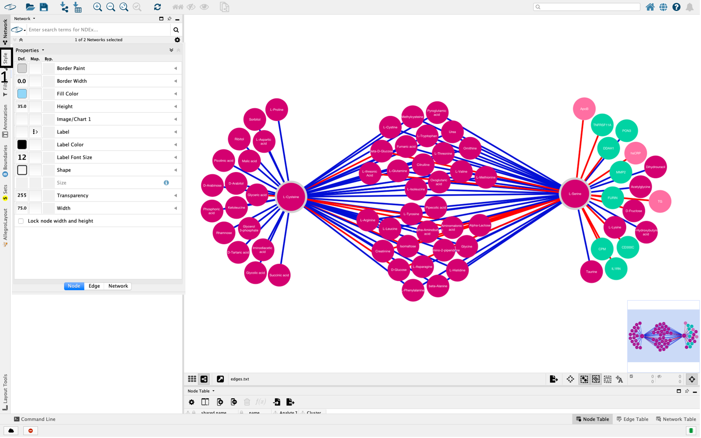This screenshot has height=438, width=701.
Task: Switch to the Edge style tab
Action: pos(94,286)
